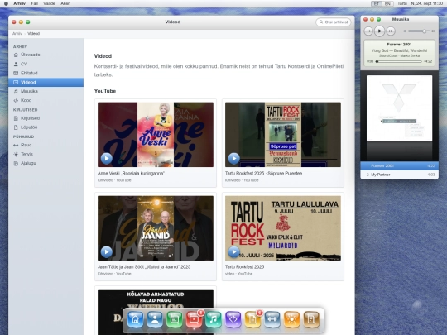
Task: Click the volume-down speaker icon in Muusika
Action: click(404, 31)
